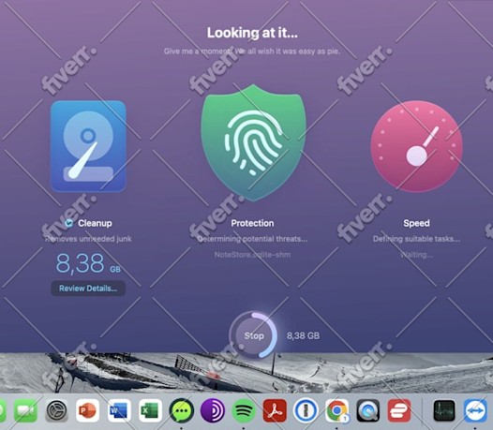Screen dimensions: 493x430
Task: Open the green speech bubble app in dock
Action: pos(182,410)
